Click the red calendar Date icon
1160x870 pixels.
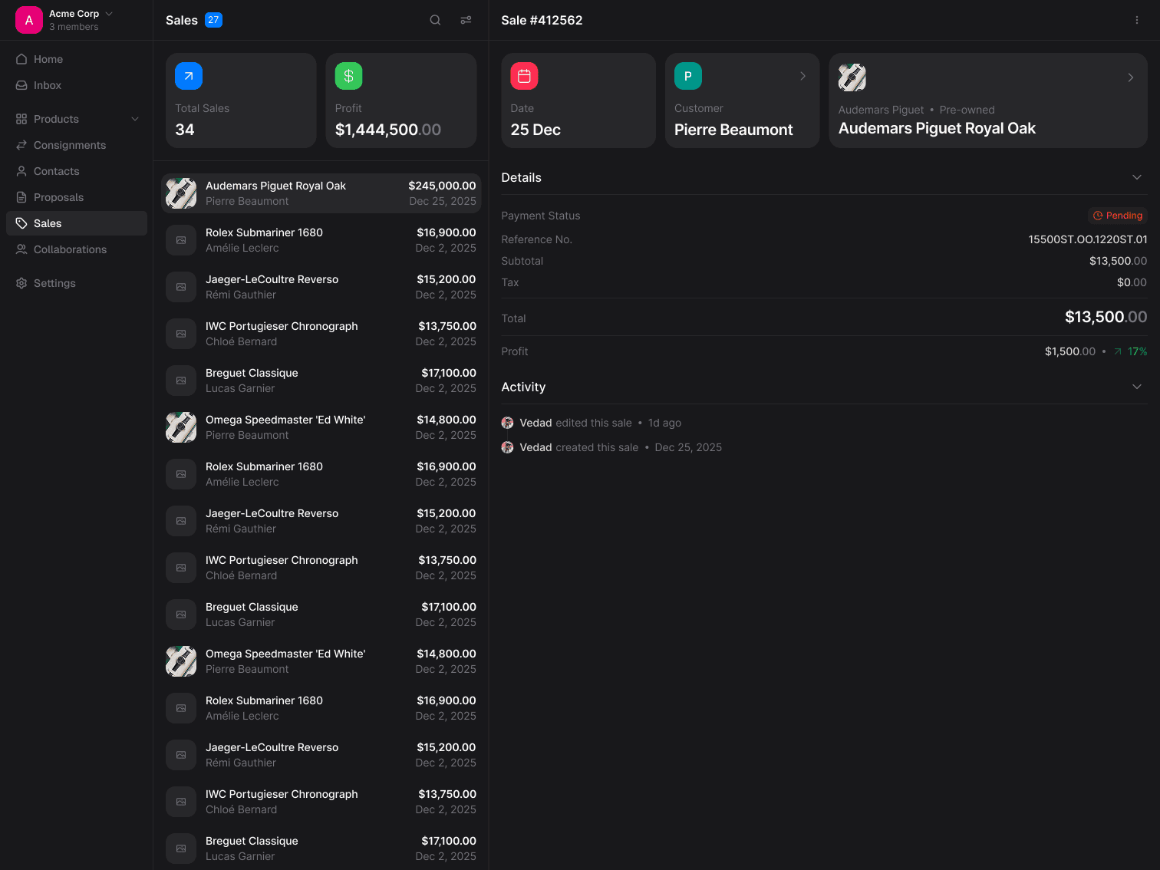(524, 76)
